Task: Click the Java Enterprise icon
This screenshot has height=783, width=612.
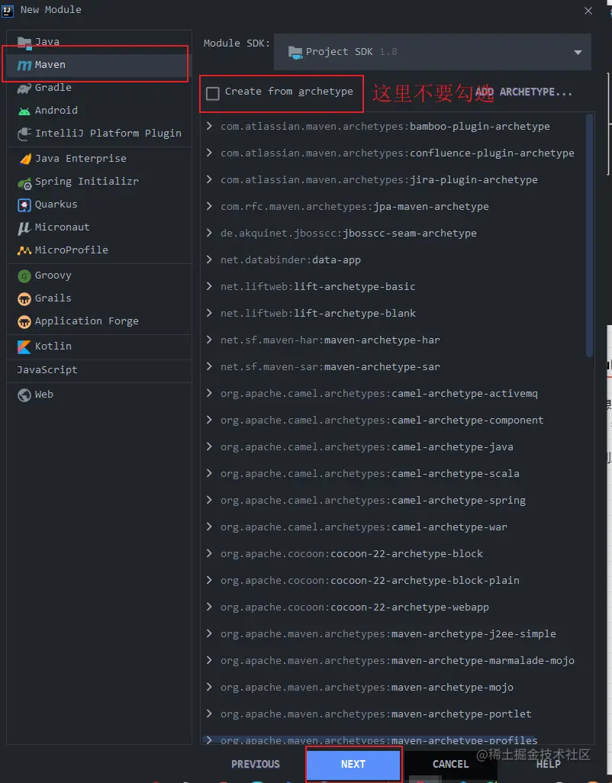Action: pyautogui.click(x=24, y=159)
